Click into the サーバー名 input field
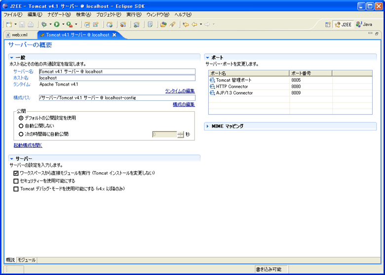 tap(117, 71)
